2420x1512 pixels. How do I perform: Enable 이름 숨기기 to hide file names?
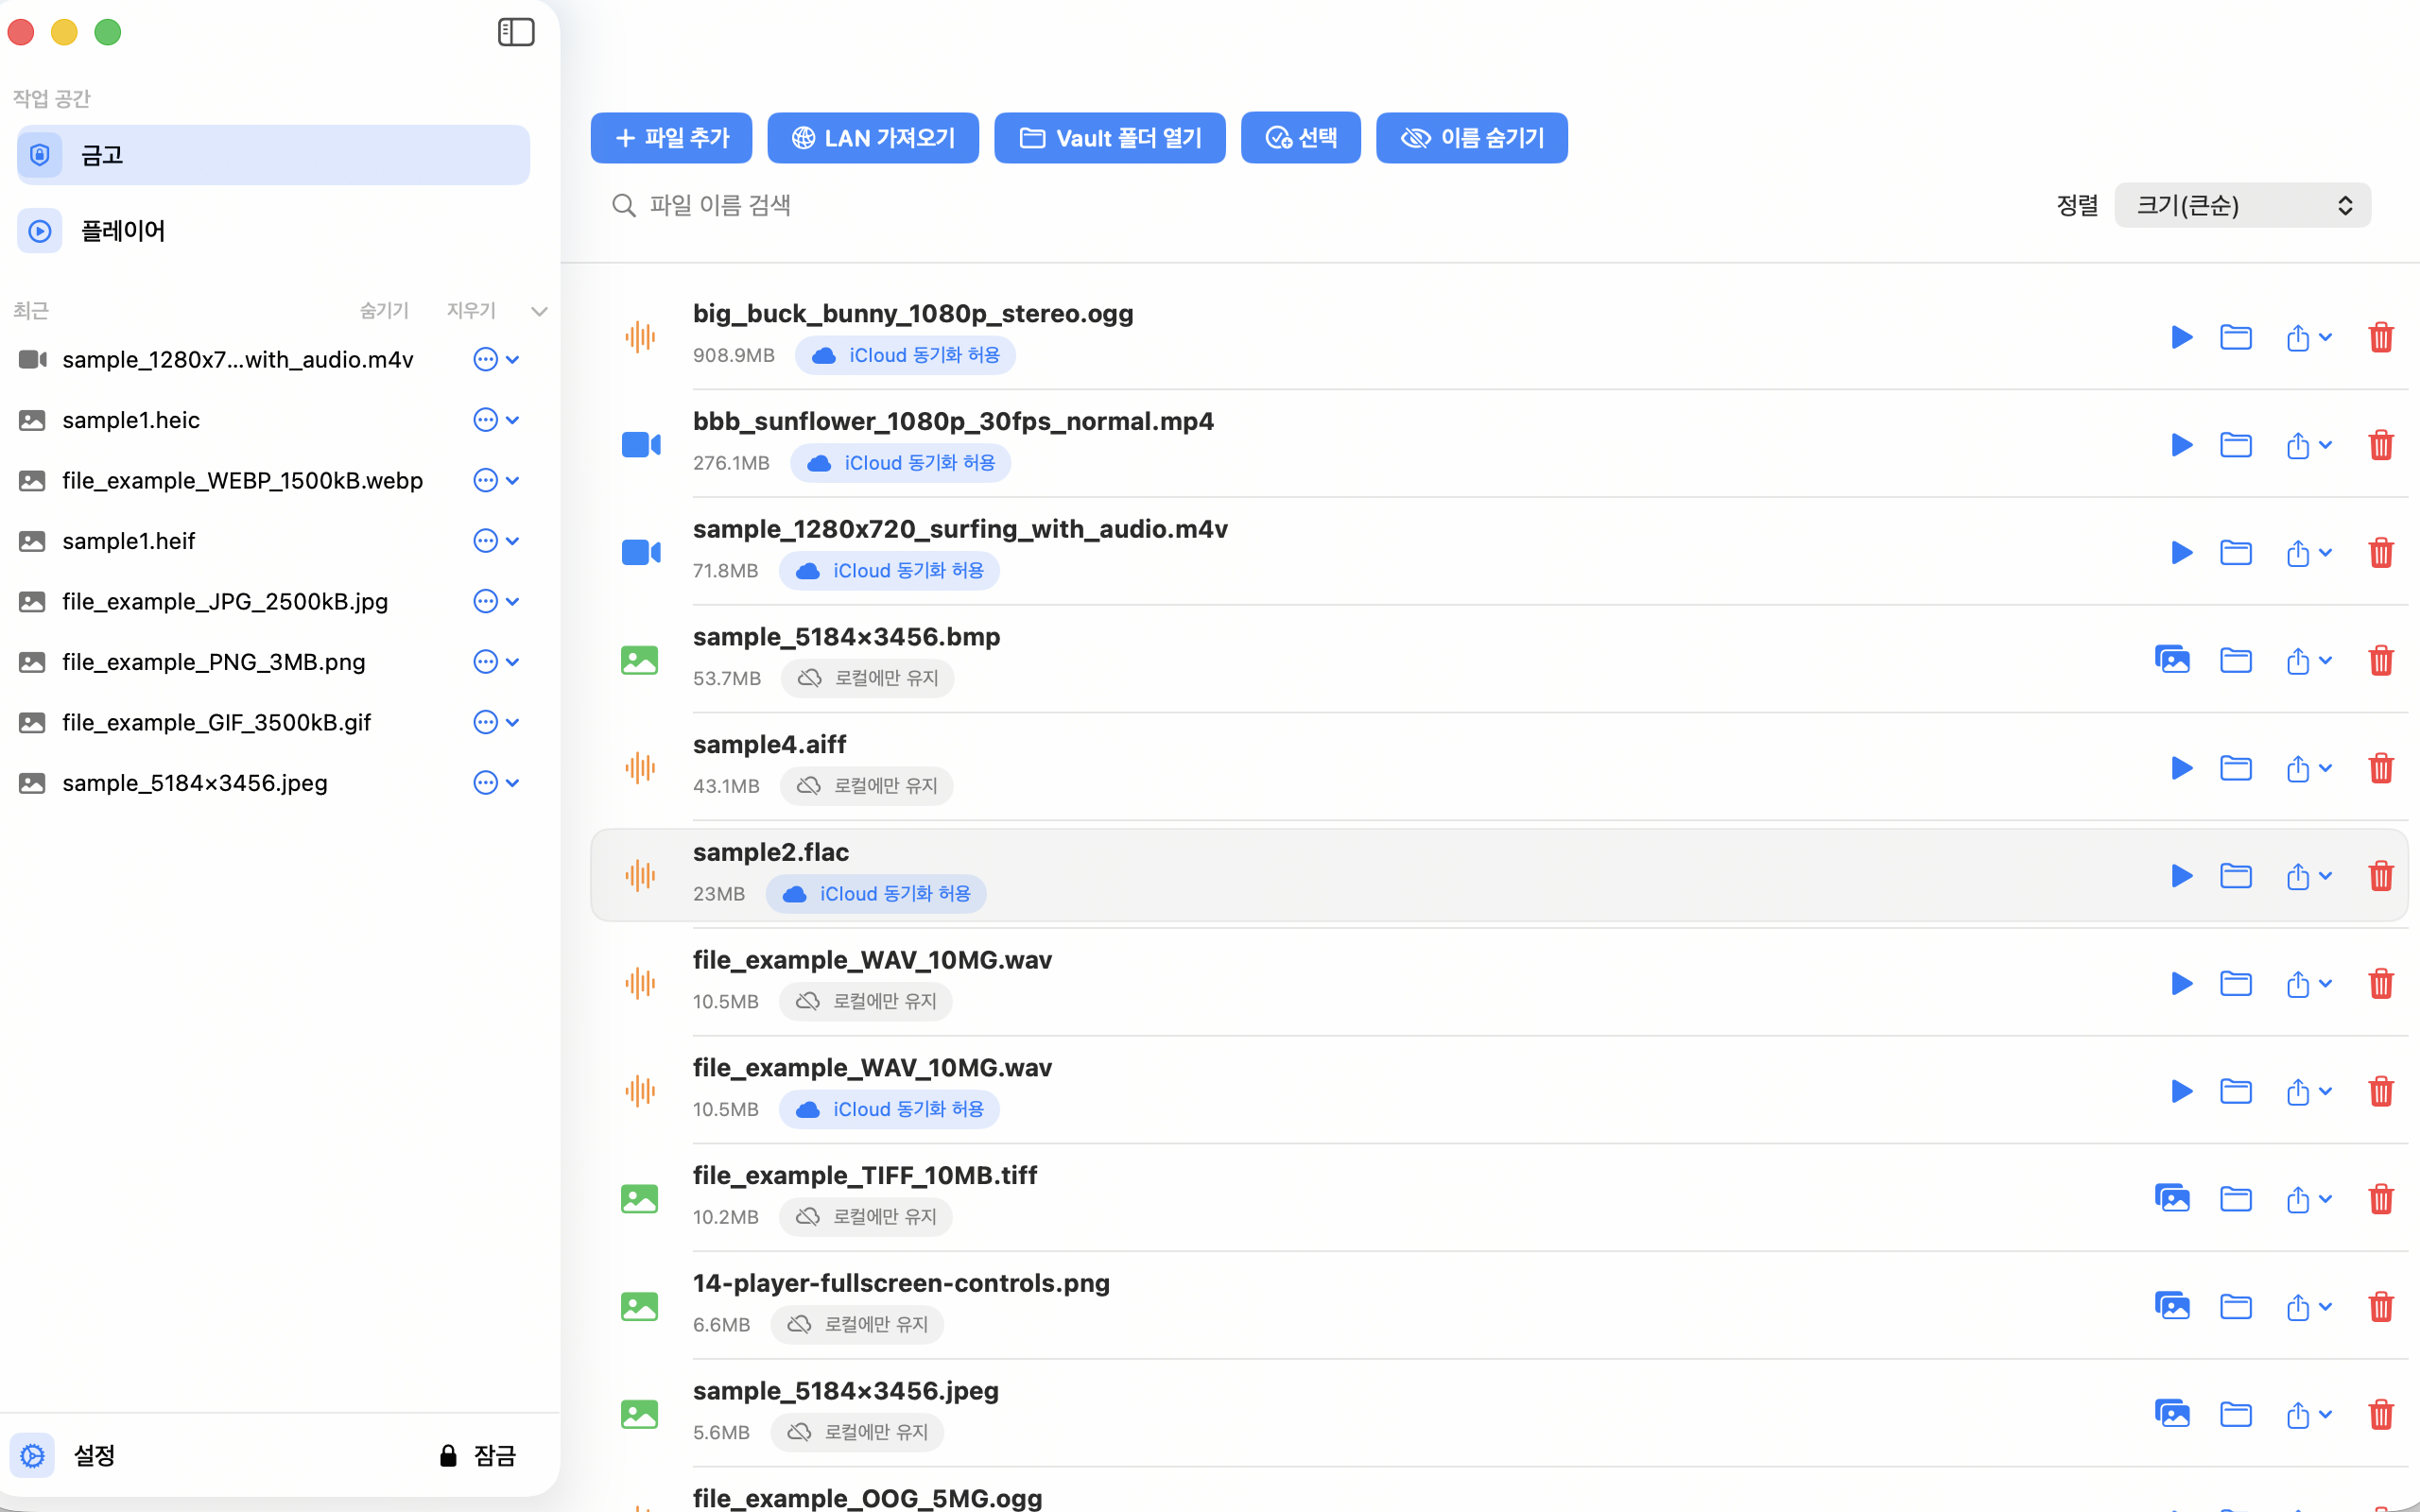[x=1471, y=137]
